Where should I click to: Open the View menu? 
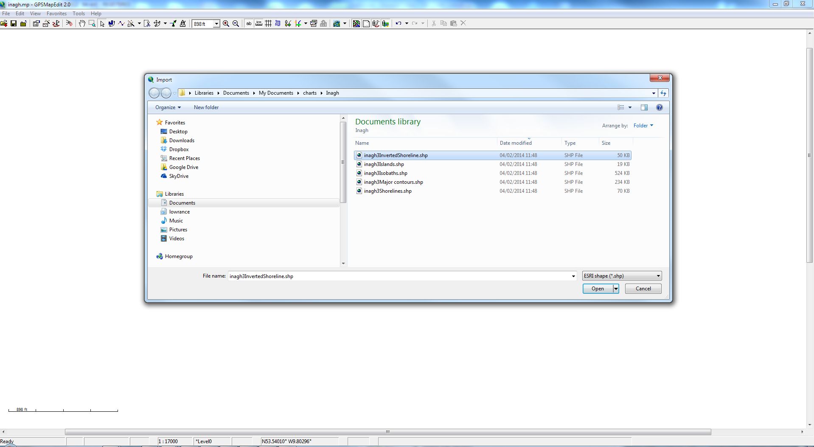[x=35, y=14]
